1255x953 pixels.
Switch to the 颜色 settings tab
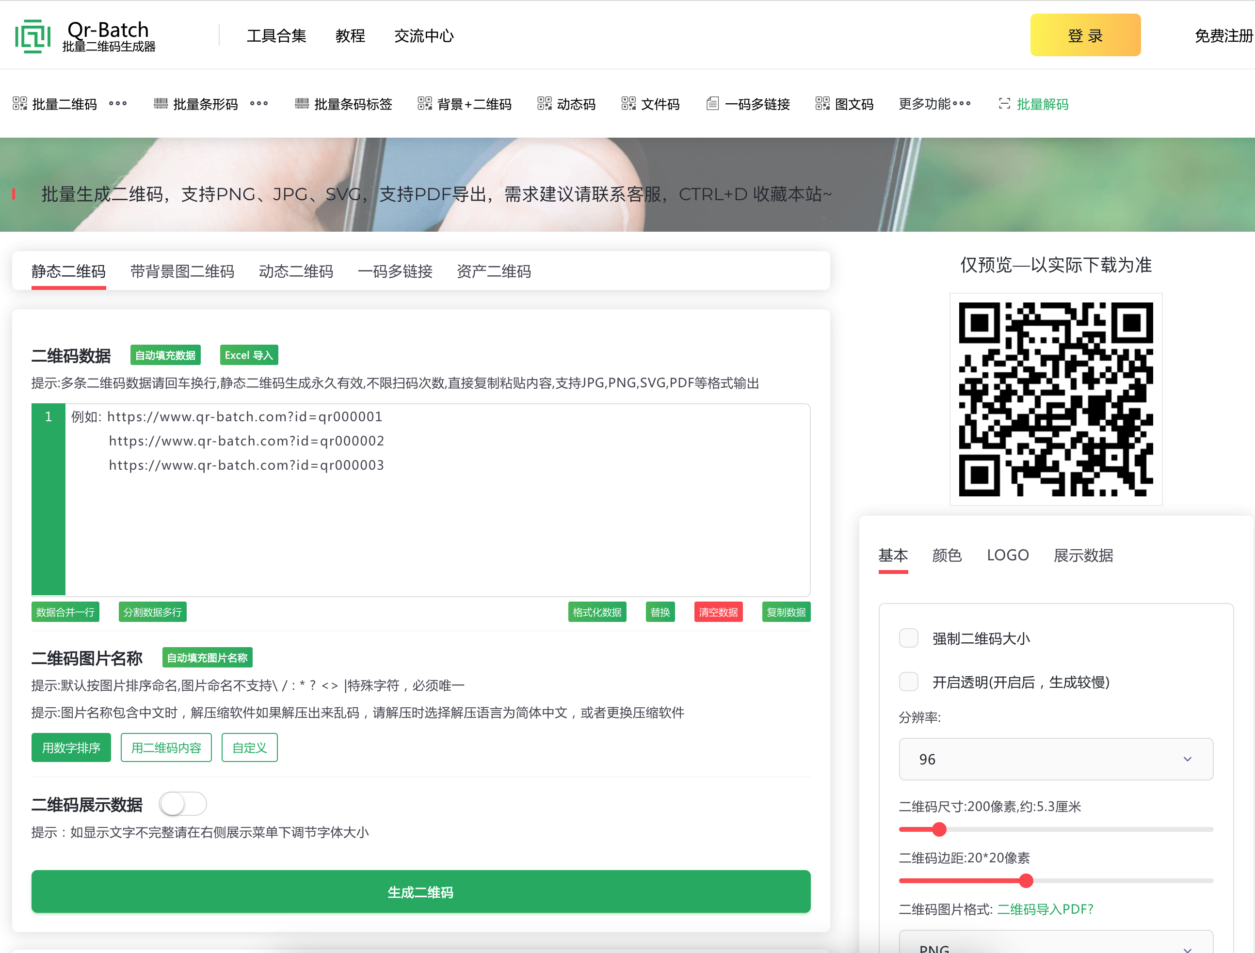tap(947, 556)
